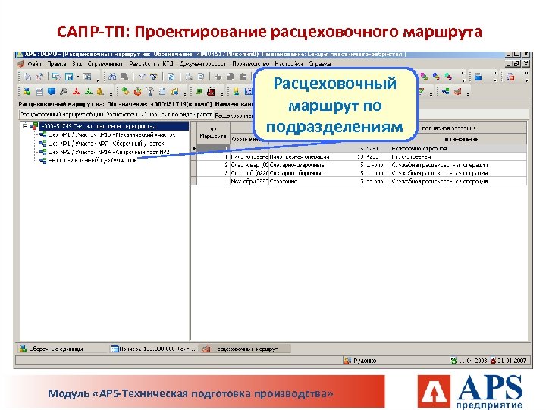
Task: Click the list form icon beside colored cubes
Action: [x=39, y=91]
